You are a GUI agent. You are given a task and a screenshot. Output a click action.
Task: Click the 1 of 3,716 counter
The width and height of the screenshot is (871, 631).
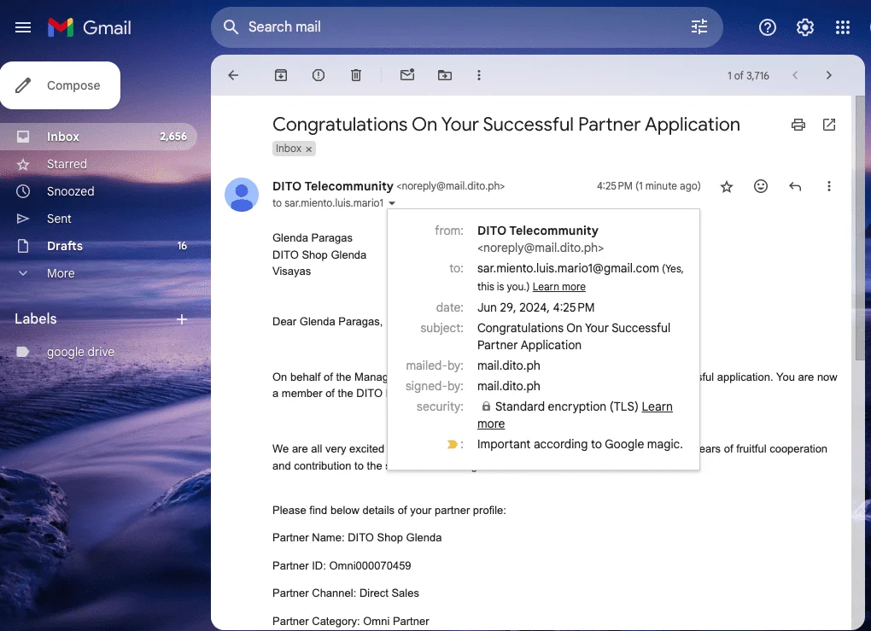pos(748,75)
